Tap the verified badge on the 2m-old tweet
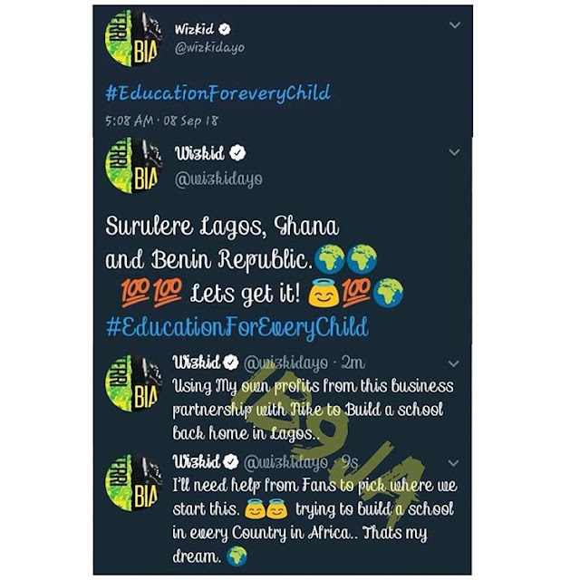 (231, 362)
